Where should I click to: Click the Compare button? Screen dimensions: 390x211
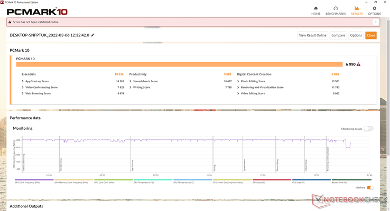(x=338, y=35)
